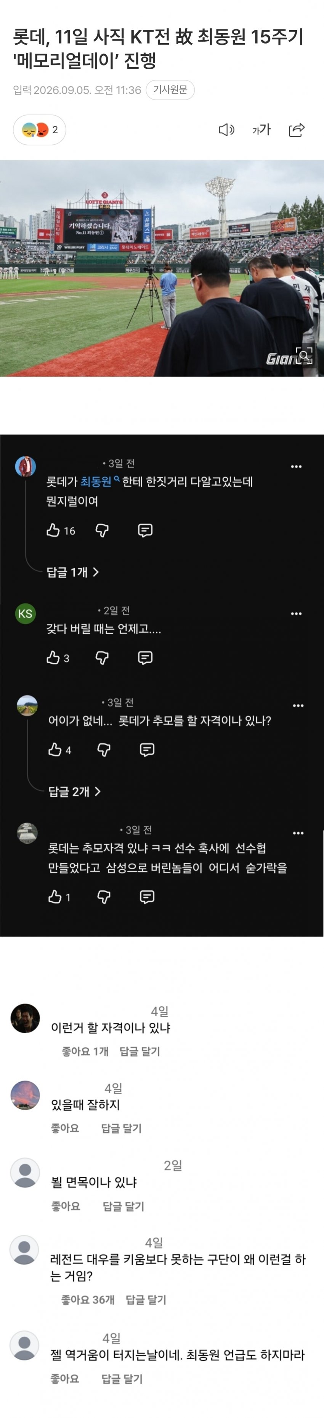324x1418 pixels.
Task: Tap the image expand icon on photo
Action: point(304,355)
